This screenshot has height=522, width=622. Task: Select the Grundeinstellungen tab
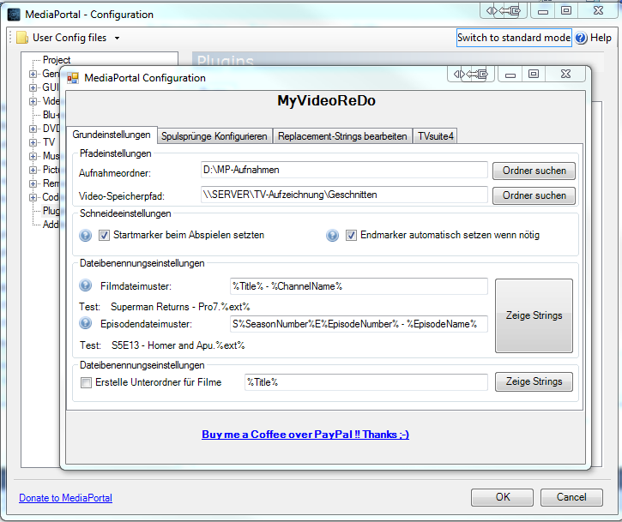coord(112,135)
